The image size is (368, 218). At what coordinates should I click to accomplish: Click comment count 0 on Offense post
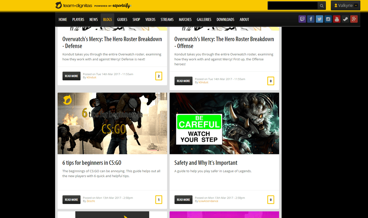click(271, 81)
